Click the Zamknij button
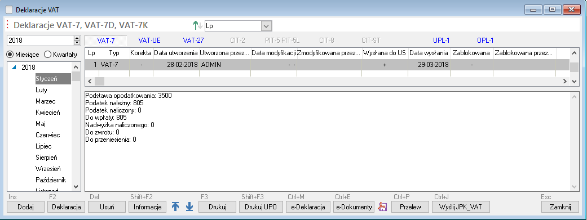This screenshot has height=220, width=587. click(560, 207)
